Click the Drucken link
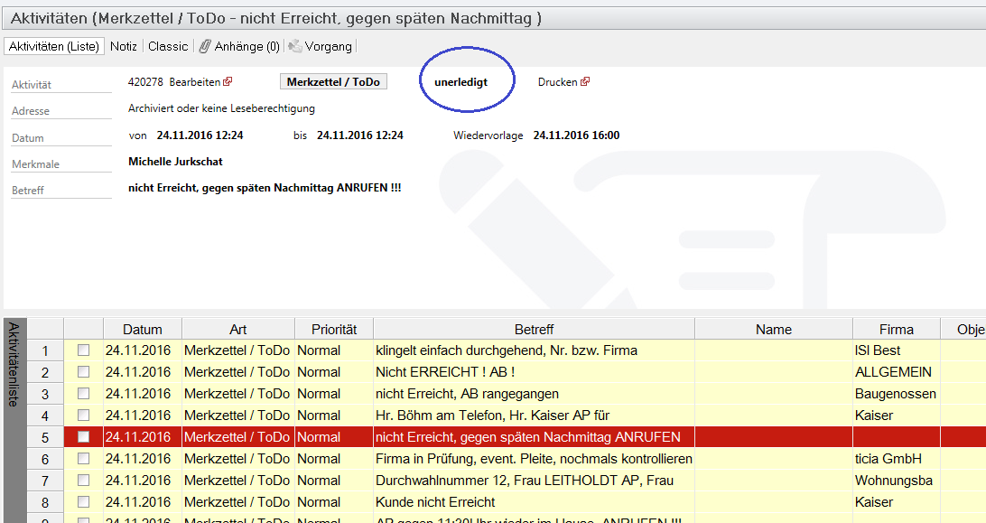This screenshot has width=986, height=523. click(557, 82)
